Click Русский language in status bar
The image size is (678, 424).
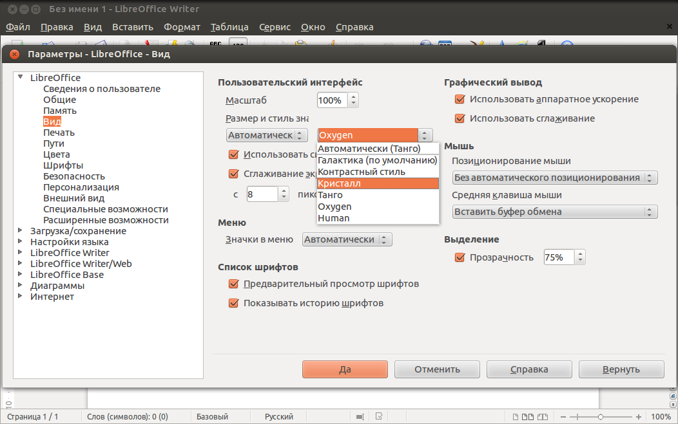[279, 417]
